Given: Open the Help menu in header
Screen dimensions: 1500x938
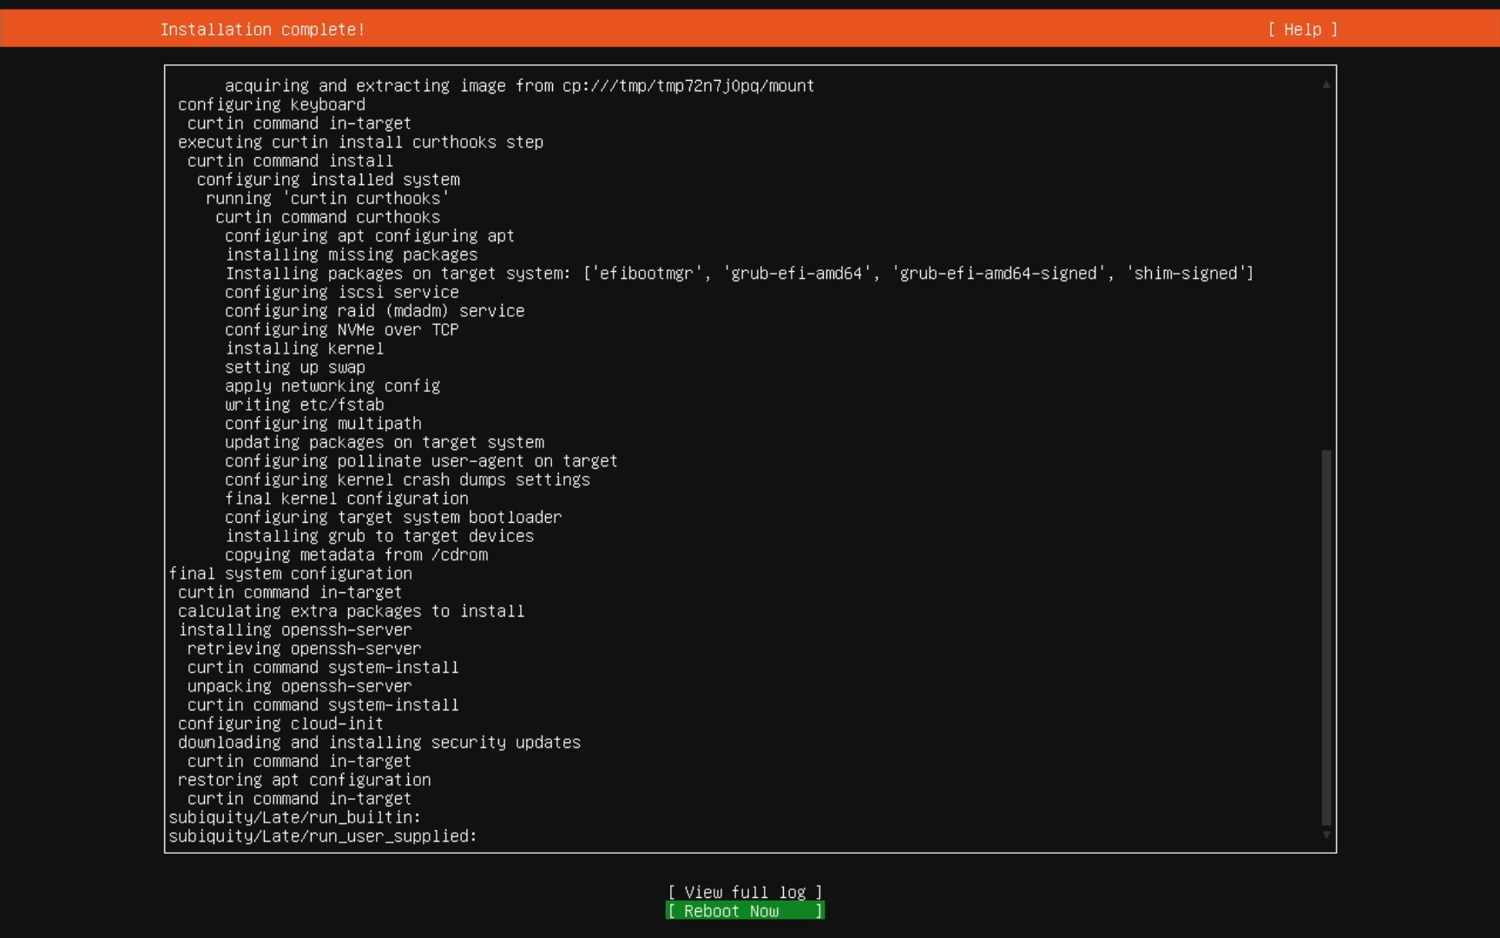Looking at the screenshot, I should click(1302, 30).
